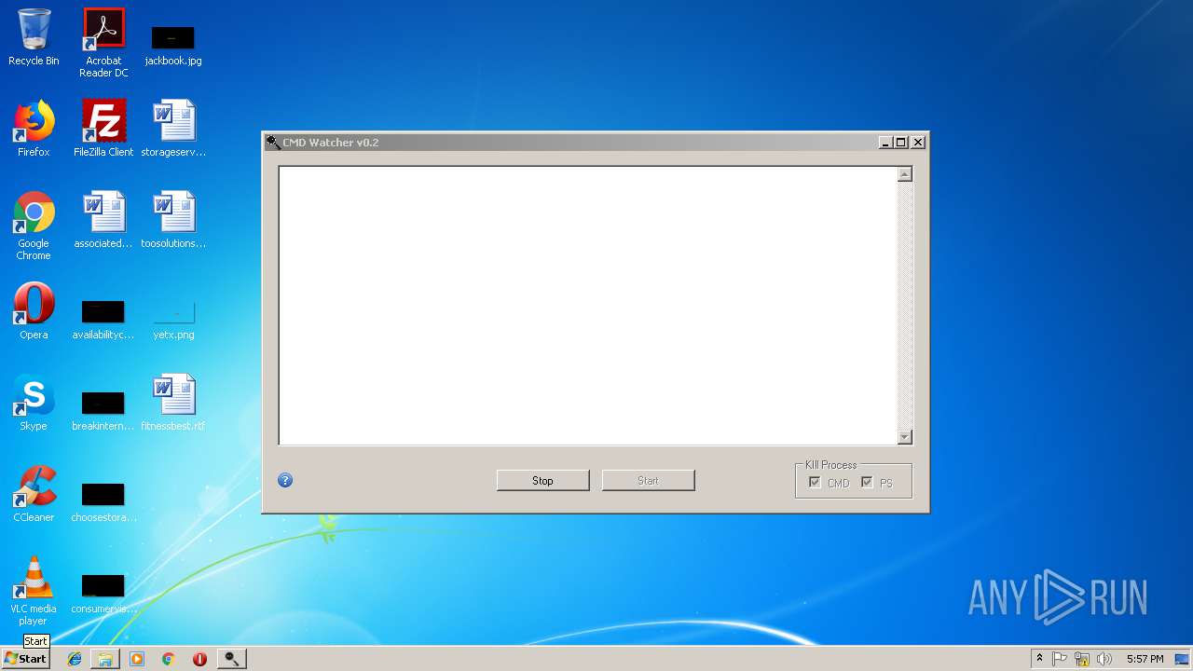Click the volume speaker tray icon
The width and height of the screenshot is (1193, 671).
click(x=1104, y=659)
